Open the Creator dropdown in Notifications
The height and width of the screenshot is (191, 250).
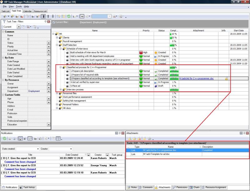tap(70, 149)
